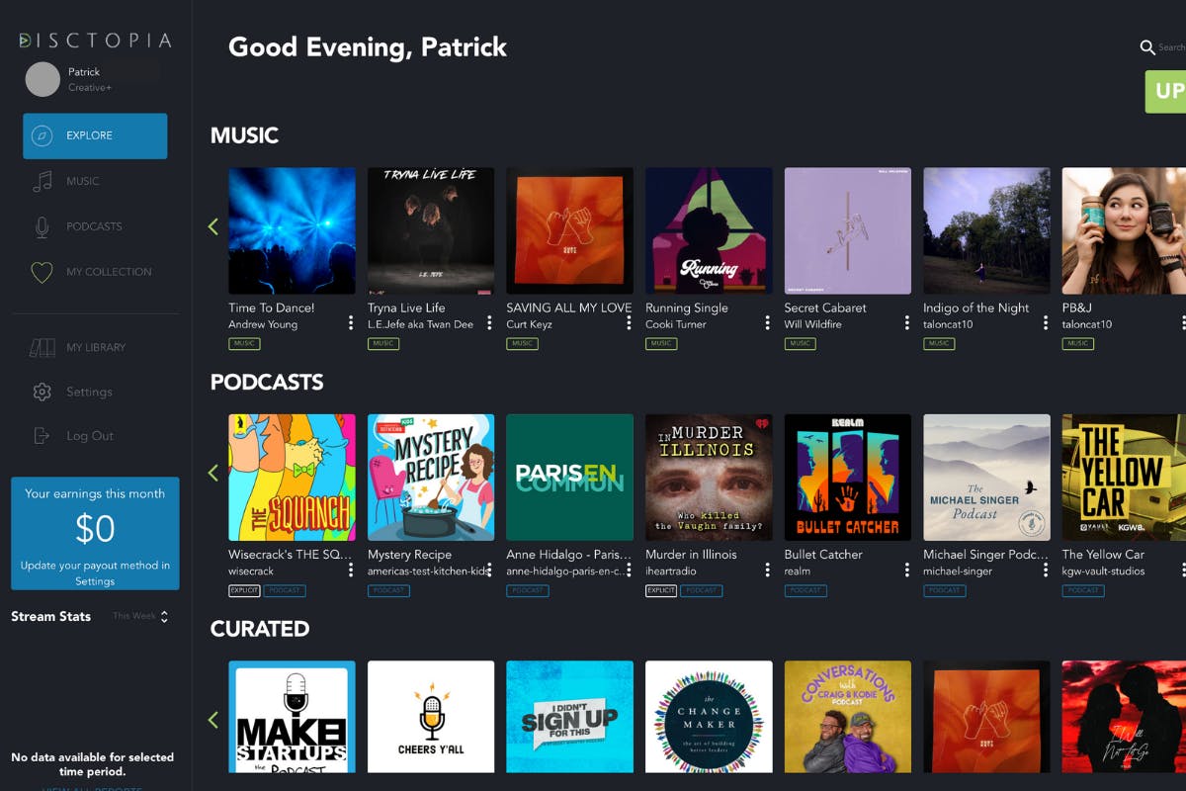
Task: Open the PB&J album cover
Action: (x=1124, y=230)
